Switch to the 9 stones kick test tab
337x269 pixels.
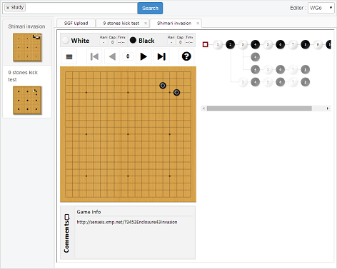(121, 24)
